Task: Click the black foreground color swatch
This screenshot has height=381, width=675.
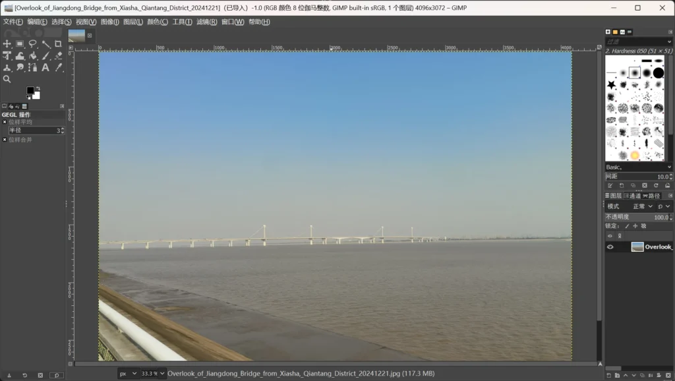Action: (x=30, y=90)
